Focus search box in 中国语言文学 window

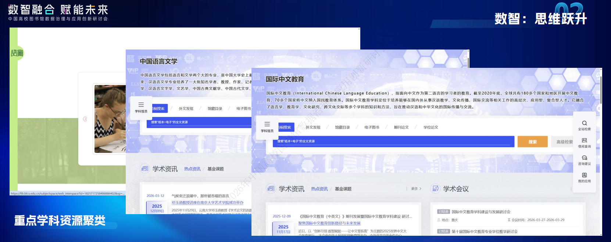pyautogui.click(x=199, y=122)
